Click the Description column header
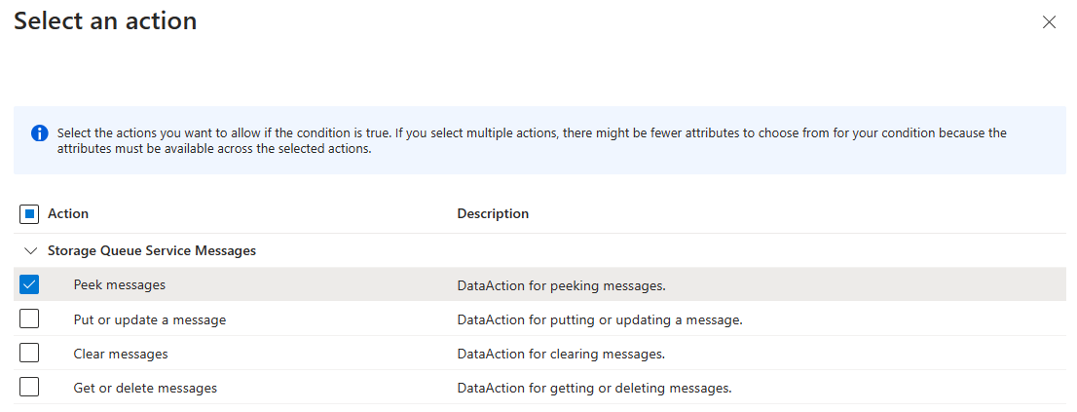The width and height of the screenshot is (1077, 412). 493,213
